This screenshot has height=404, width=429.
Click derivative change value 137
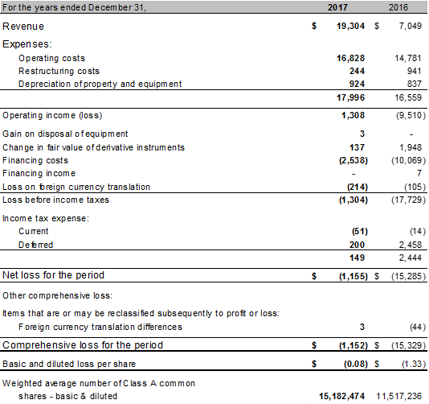pyautogui.click(x=357, y=147)
